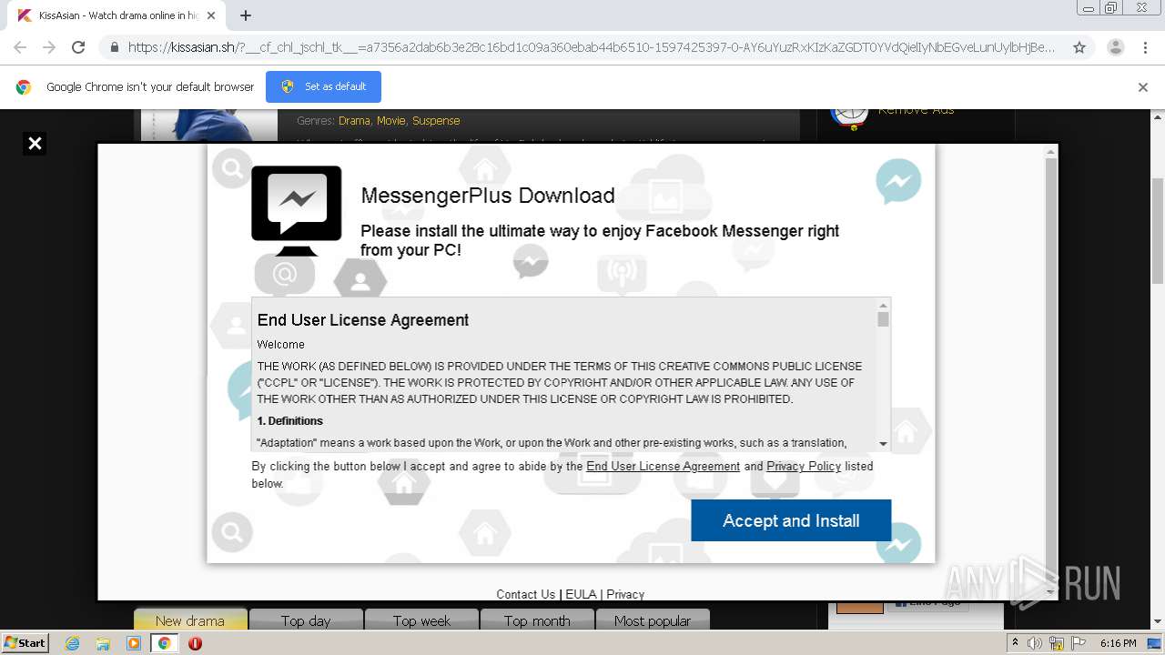Switch to the Top day tab

(306, 620)
